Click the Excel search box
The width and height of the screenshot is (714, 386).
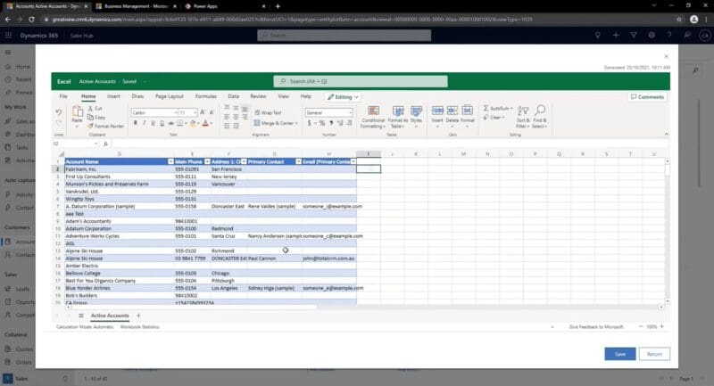pos(361,81)
